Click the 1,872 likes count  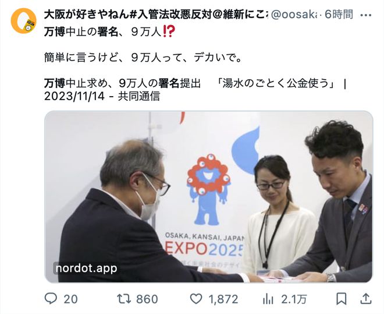click(223, 299)
